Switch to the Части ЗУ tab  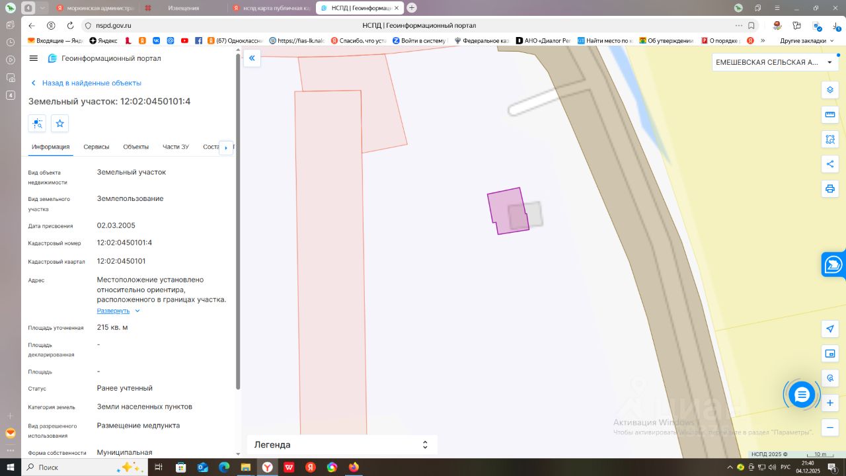click(176, 147)
